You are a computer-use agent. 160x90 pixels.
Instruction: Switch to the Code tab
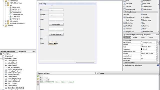(151, 37)
